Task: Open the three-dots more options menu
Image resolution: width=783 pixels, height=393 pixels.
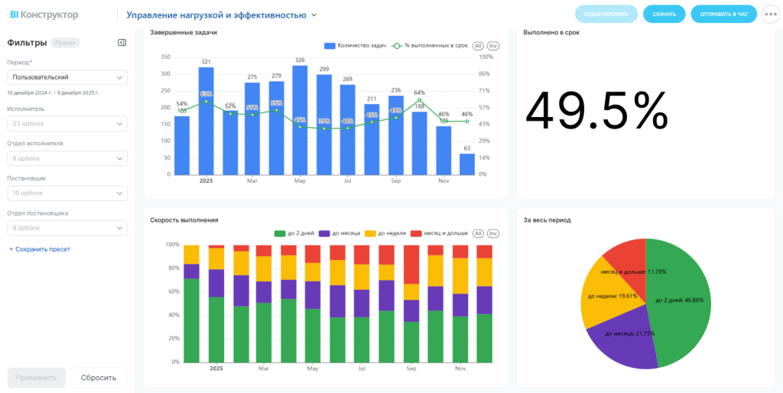Action: (771, 15)
